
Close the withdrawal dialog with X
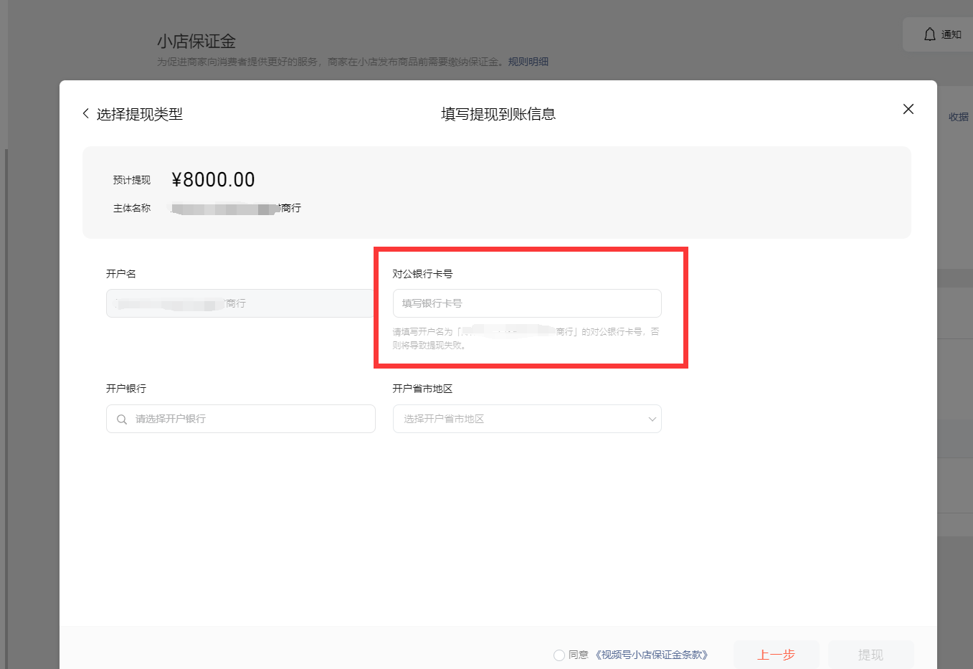[908, 109]
